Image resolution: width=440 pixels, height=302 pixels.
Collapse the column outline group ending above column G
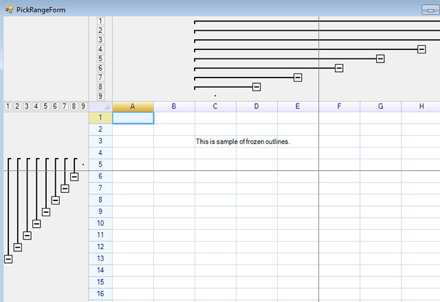380,59
